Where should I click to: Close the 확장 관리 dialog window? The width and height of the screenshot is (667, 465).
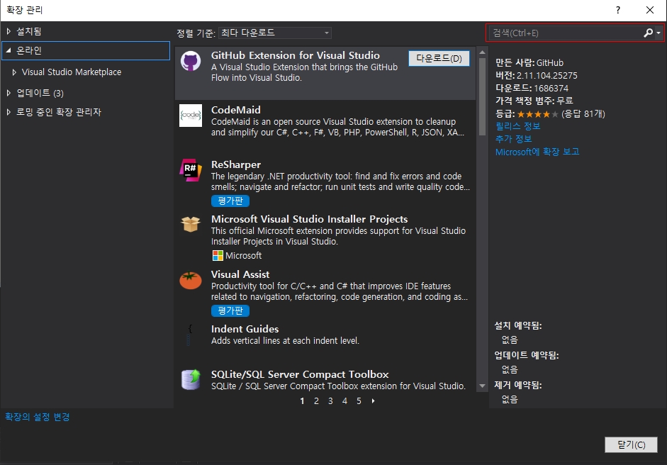[649, 10]
